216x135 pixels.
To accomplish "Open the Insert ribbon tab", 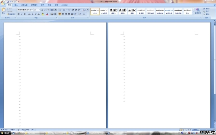I will coord(16,5).
